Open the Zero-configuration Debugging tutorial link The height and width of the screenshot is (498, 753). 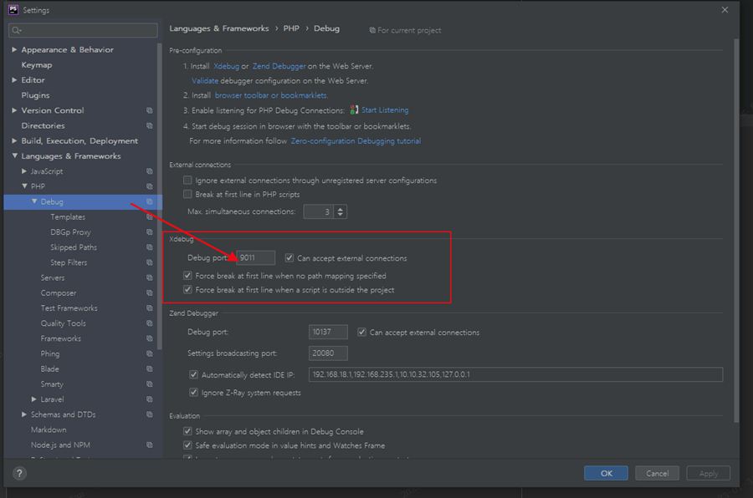356,141
